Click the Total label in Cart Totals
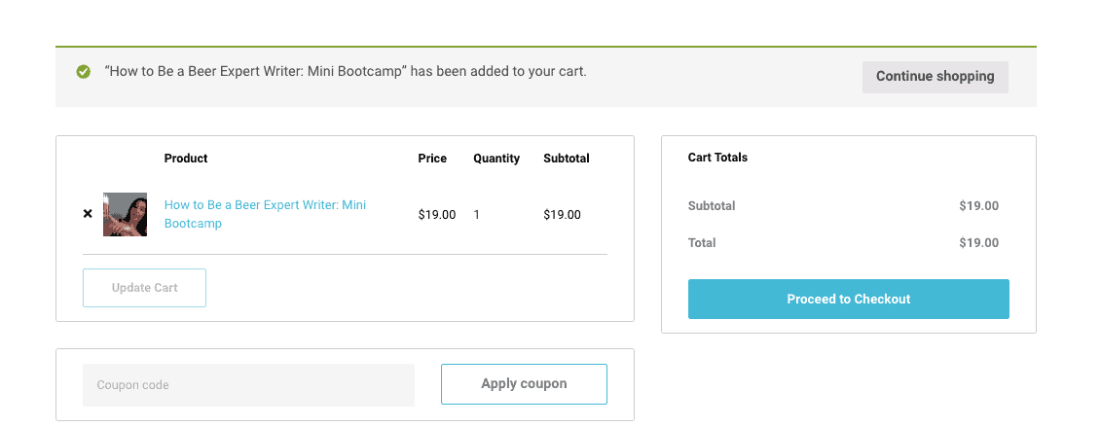Screen dimensions: 1101x427 (702, 243)
